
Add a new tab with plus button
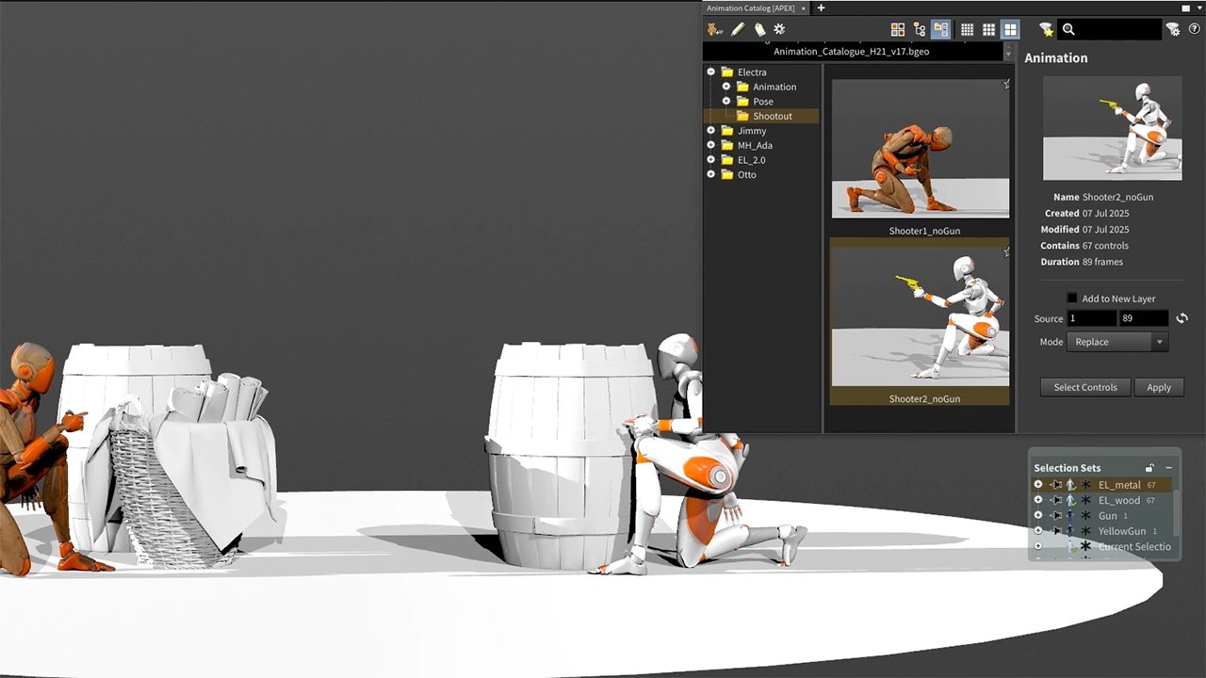(821, 8)
